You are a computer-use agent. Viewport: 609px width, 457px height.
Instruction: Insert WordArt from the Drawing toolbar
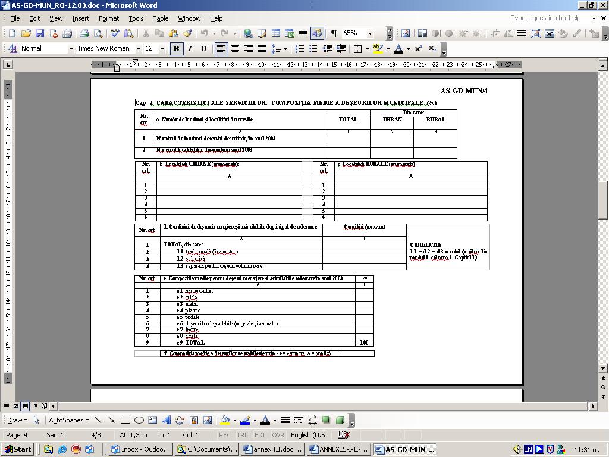167,420
